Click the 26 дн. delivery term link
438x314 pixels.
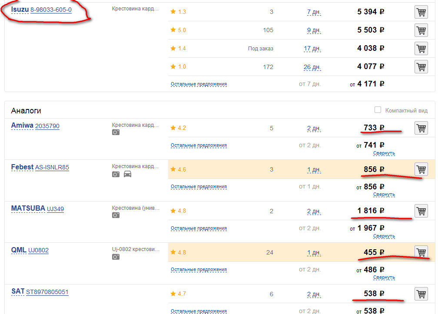click(x=312, y=67)
